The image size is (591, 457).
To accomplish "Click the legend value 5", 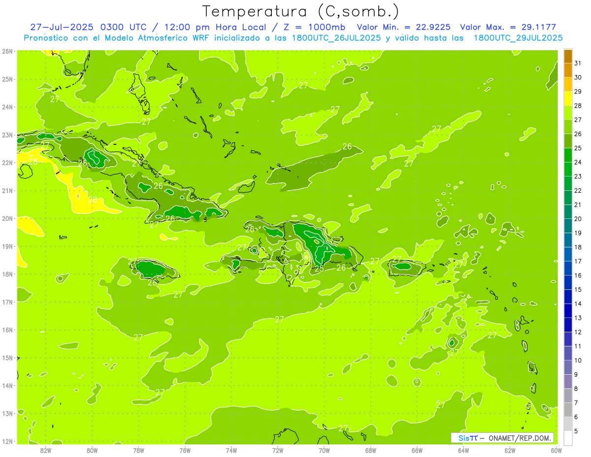I will (x=576, y=431).
